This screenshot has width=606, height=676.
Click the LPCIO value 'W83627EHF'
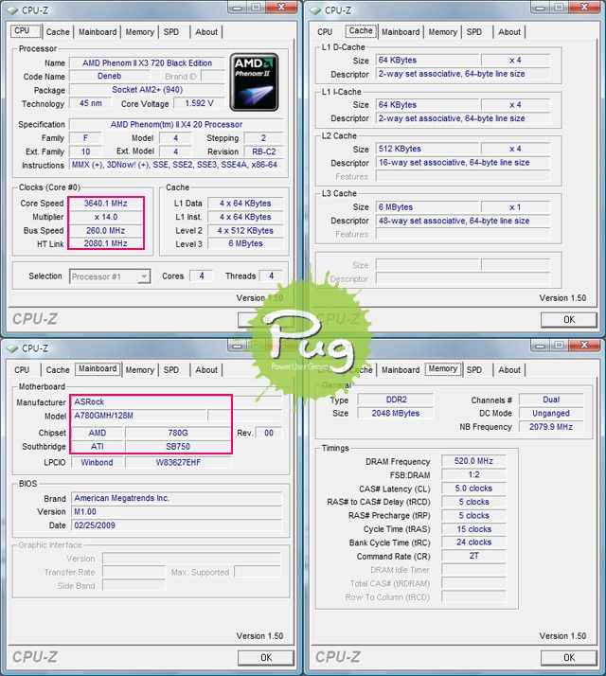pyautogui.click(x=178, y=463)
